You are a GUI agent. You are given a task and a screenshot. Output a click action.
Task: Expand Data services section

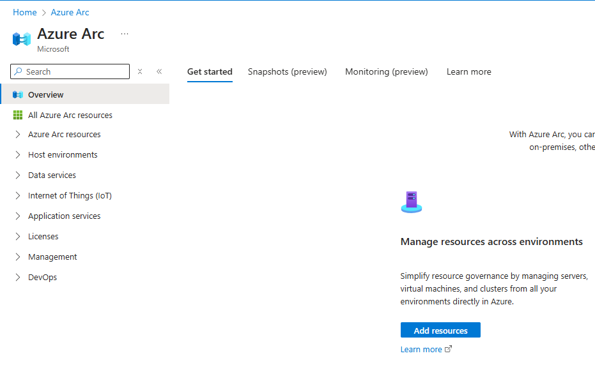[x=17, y=175]
